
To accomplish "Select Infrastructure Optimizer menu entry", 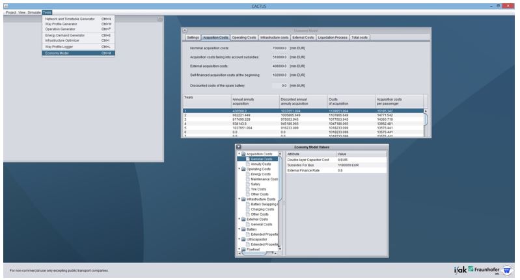I will (63, 40).
